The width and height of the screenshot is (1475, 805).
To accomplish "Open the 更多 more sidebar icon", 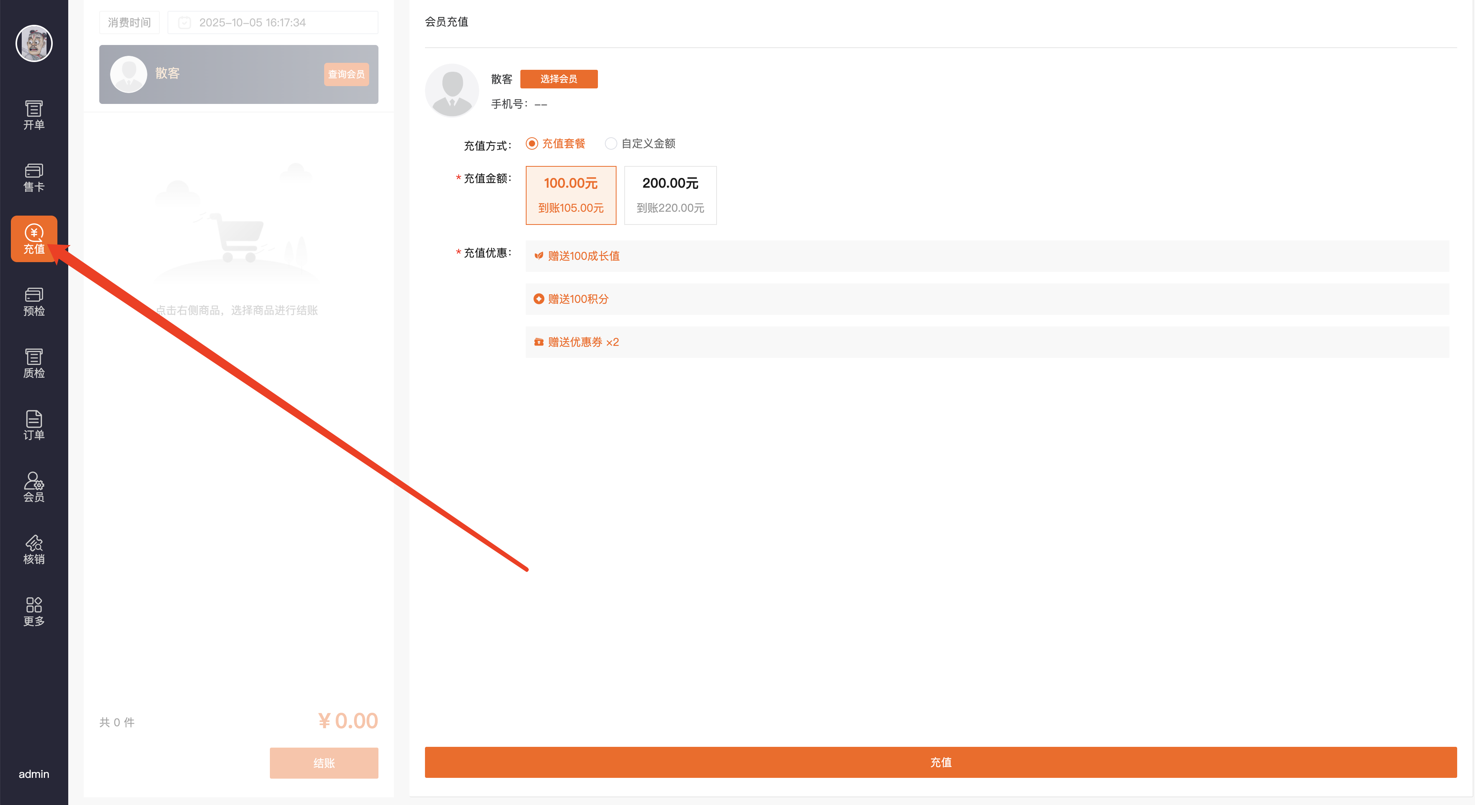I will click(34, 612).
